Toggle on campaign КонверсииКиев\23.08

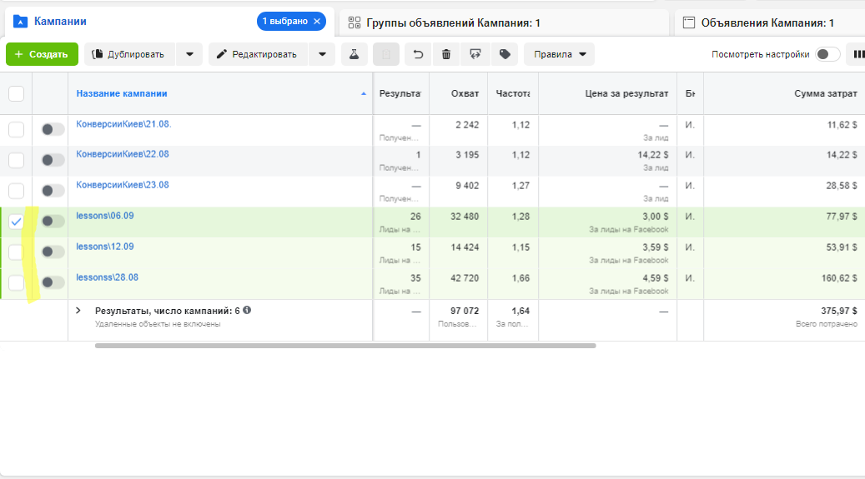click(53, 191)
